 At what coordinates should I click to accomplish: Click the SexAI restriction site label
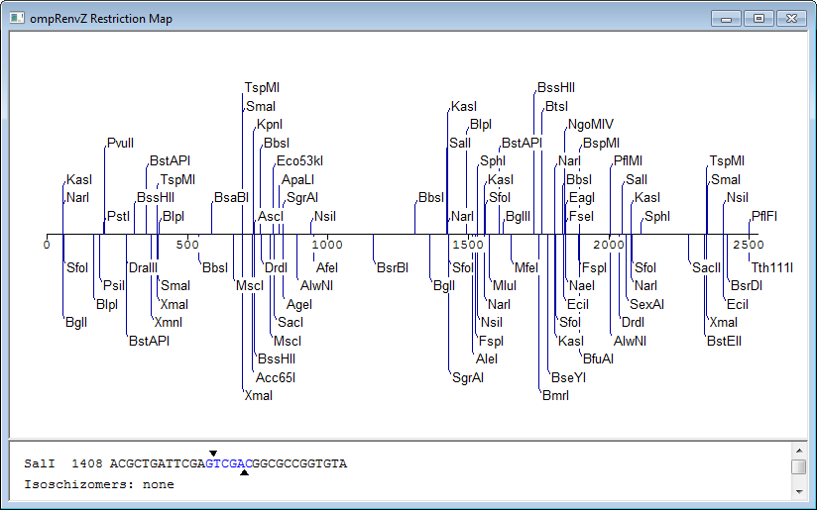(x=646, y=305)
